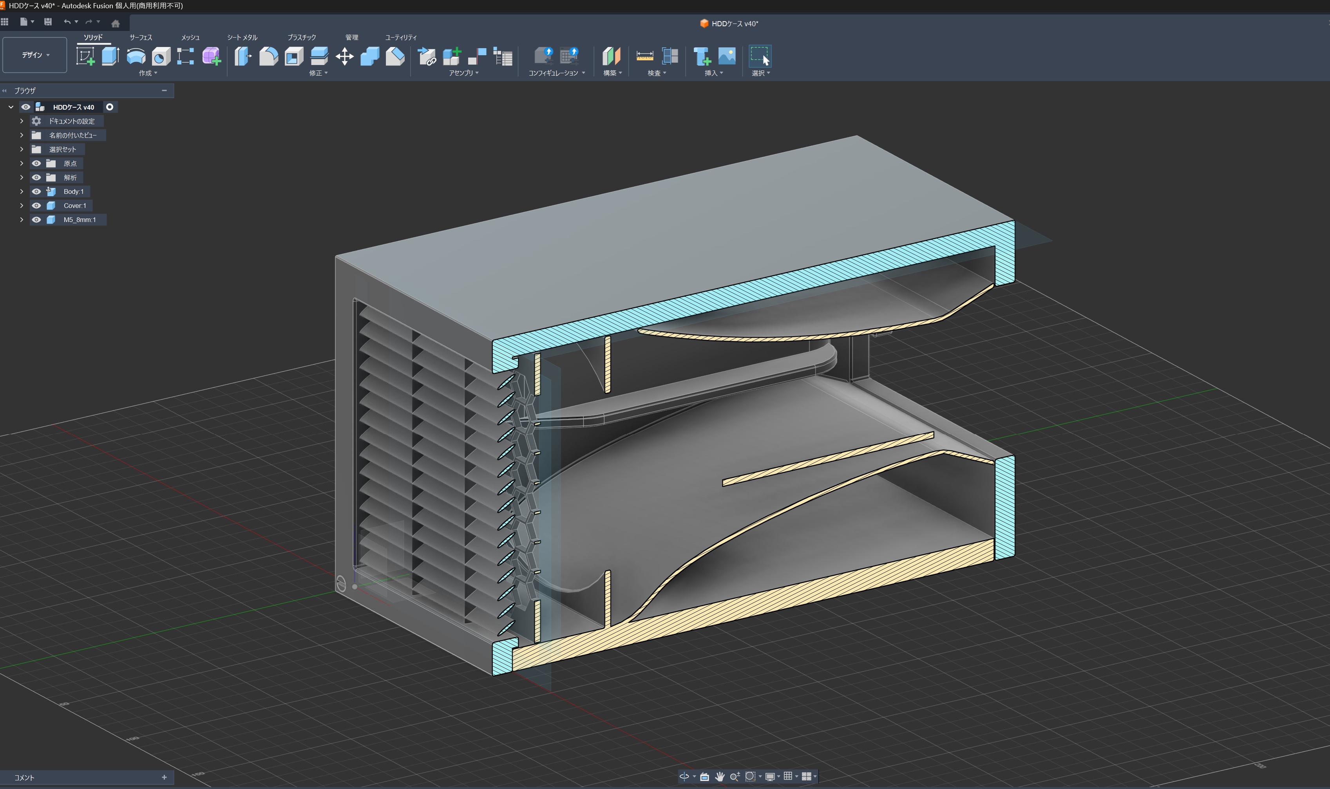This screenshot has width=1330, height=789.
Task: Click the Measure ruler icon
Action: pos(644,56)
